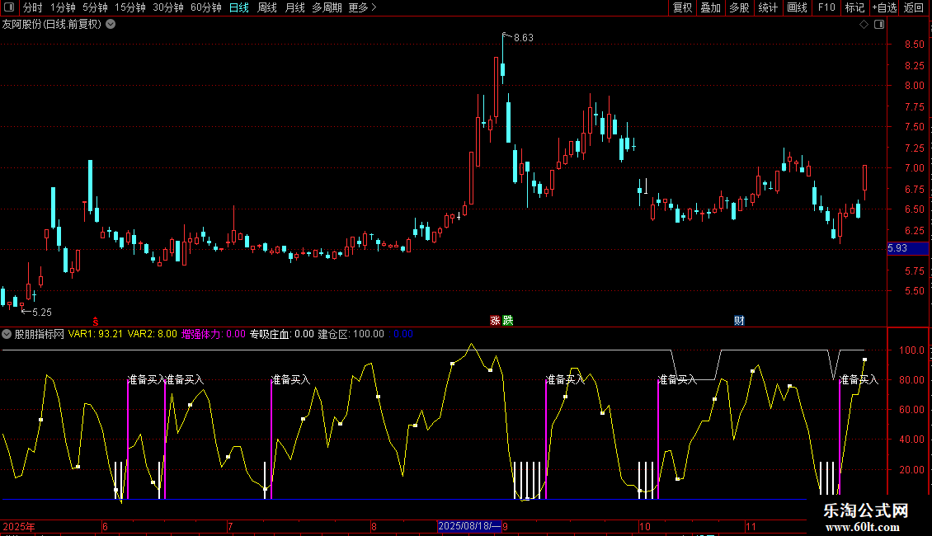Select the 15分钟 period

pyautogui.click(x=130, y=7)
